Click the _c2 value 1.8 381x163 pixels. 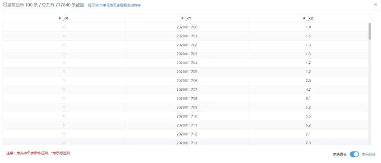click(x=308, y=27)
